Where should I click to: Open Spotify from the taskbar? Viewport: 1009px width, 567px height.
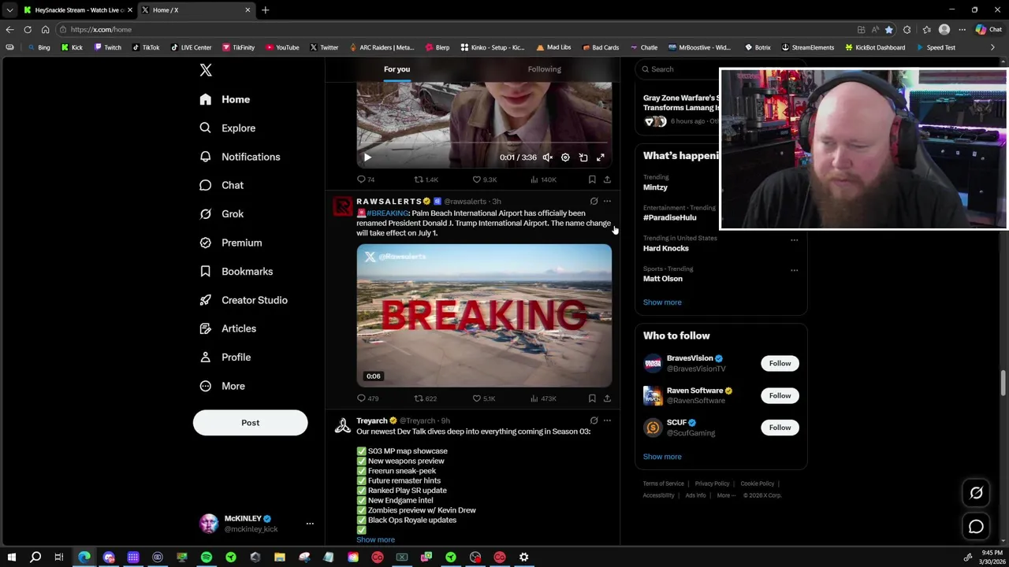pyautogui.click(x=207, y=558)
